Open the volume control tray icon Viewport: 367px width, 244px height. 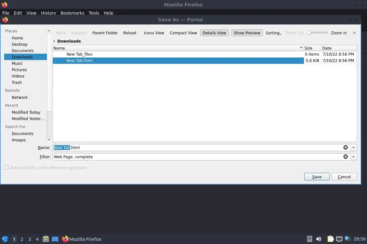319,239
